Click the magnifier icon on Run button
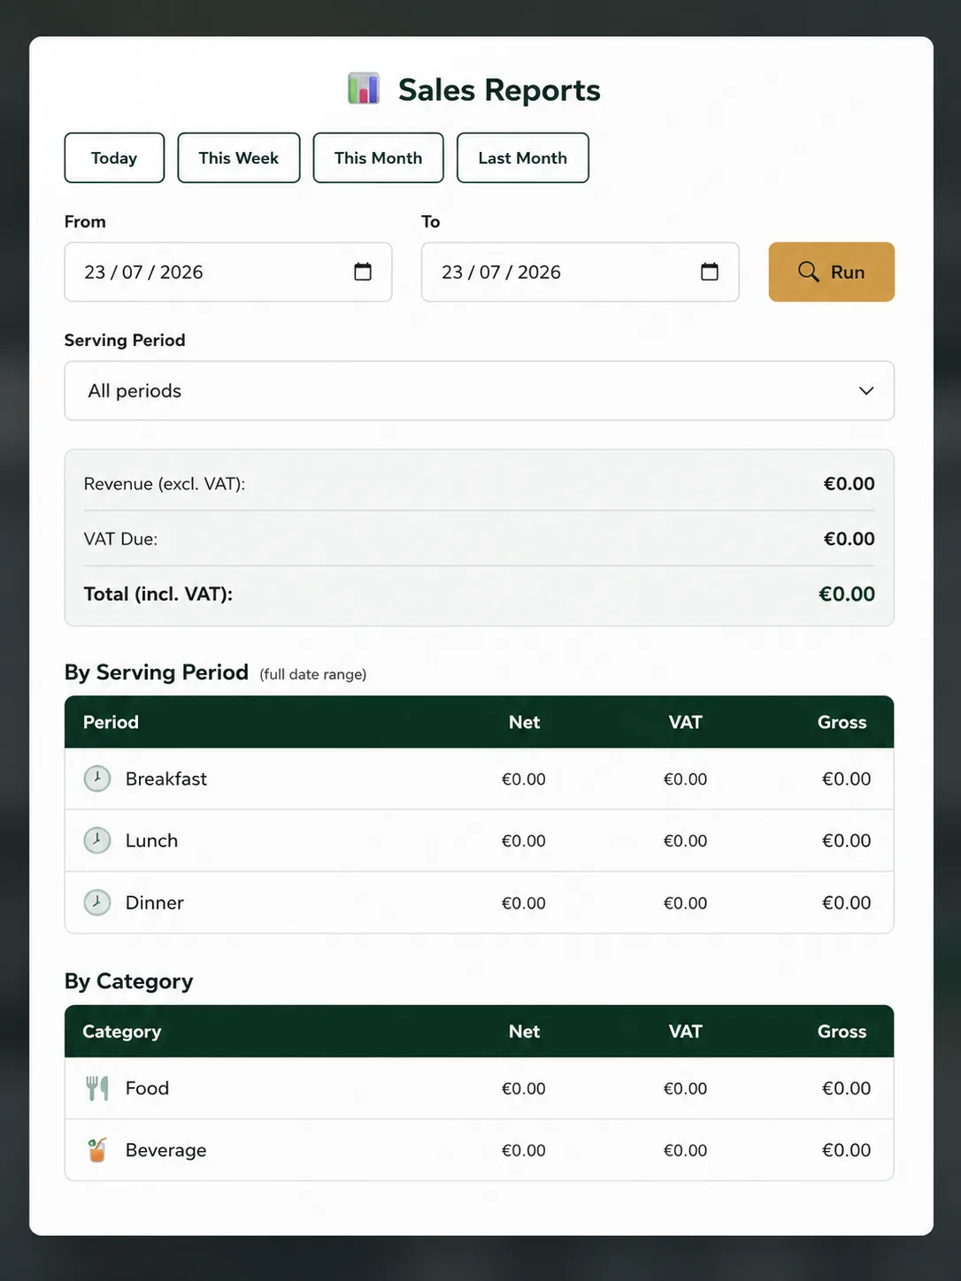 pyautogui.click(x=808, y=272)
